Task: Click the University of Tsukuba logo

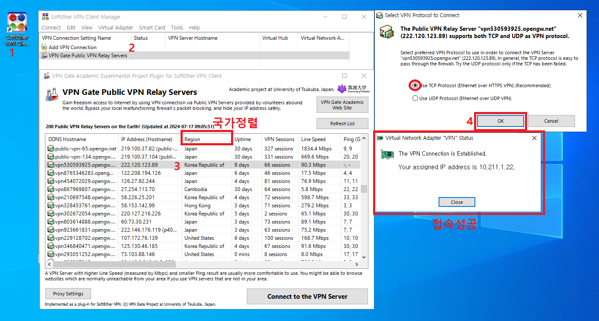Action: pos(353,89)
